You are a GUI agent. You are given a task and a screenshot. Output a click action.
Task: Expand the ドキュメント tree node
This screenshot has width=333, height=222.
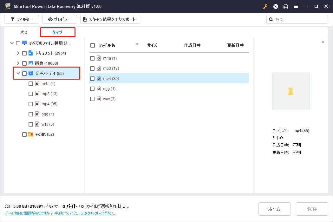18,53
